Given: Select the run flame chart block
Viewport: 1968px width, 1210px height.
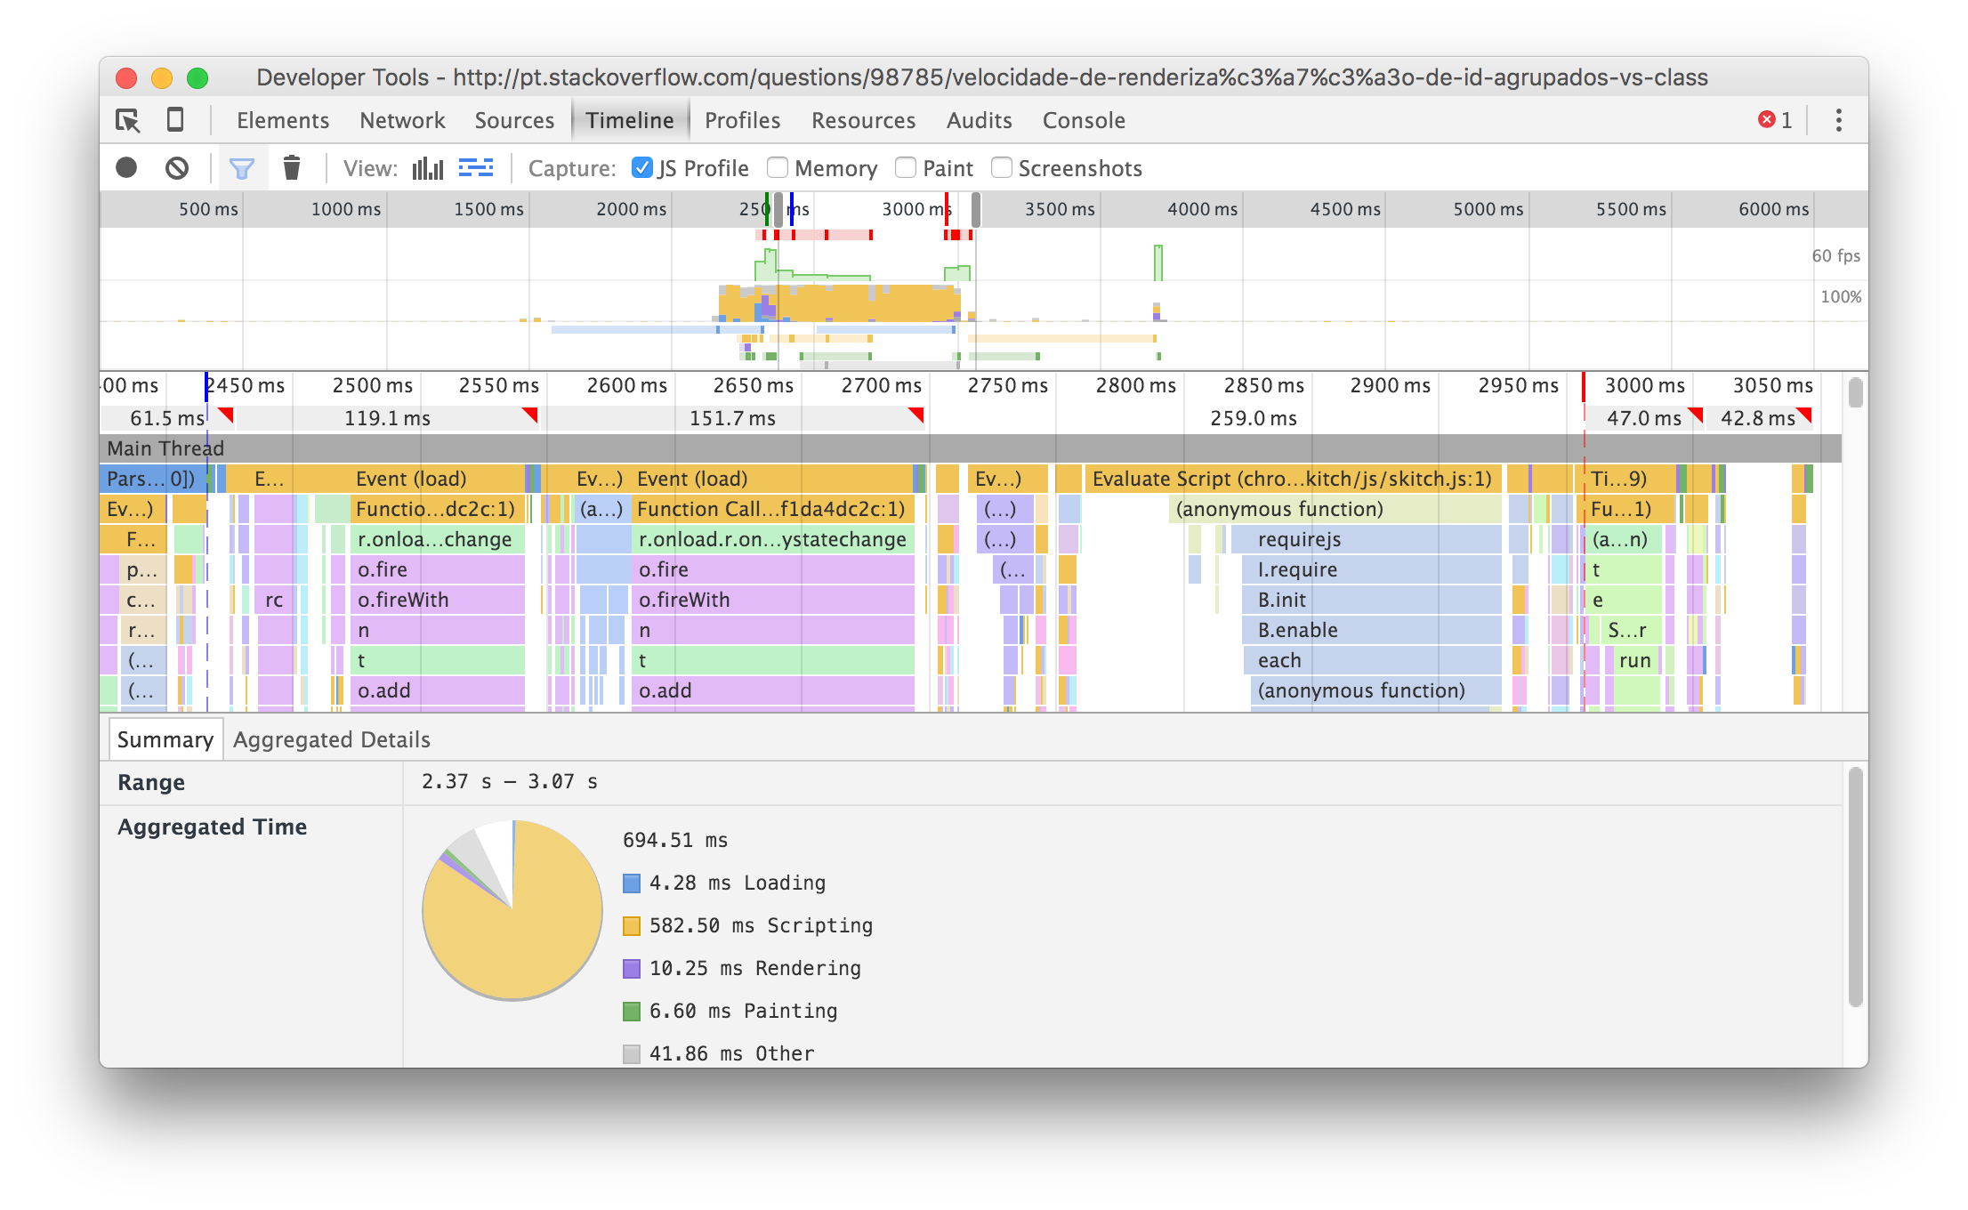Looking at the screenshot, I should tap(1635, 660).
